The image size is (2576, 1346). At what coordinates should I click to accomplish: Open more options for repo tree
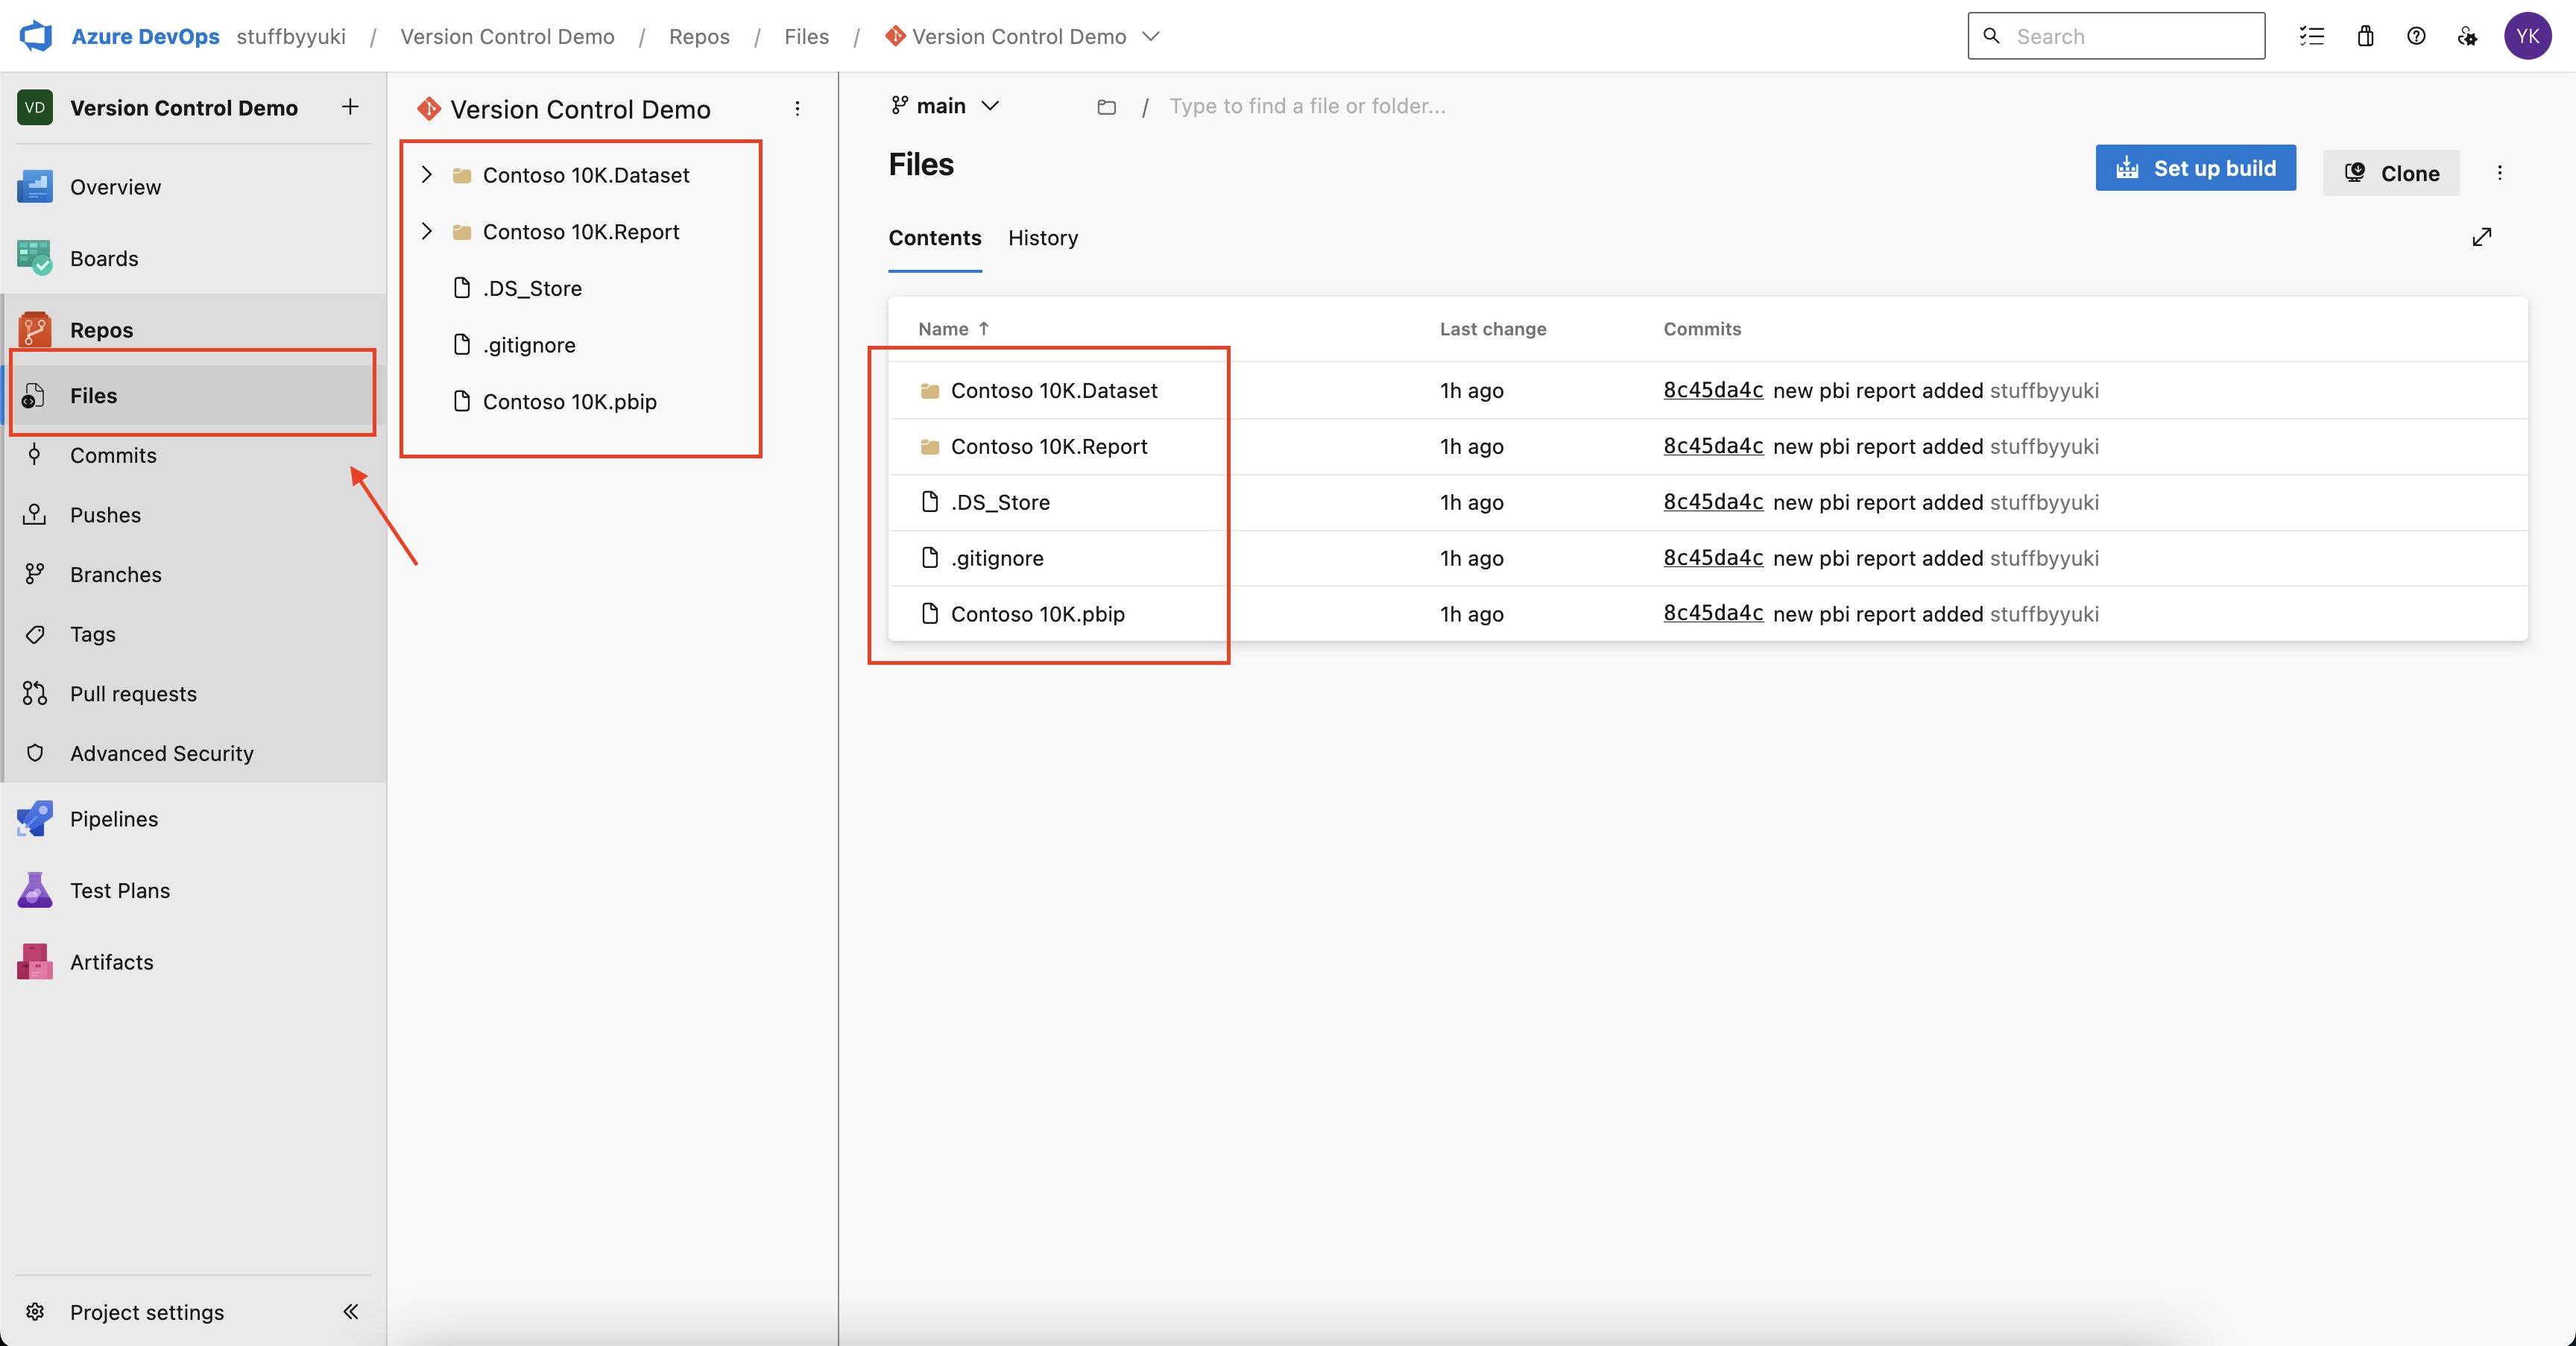pyautogui.click(x=797, y=108)
